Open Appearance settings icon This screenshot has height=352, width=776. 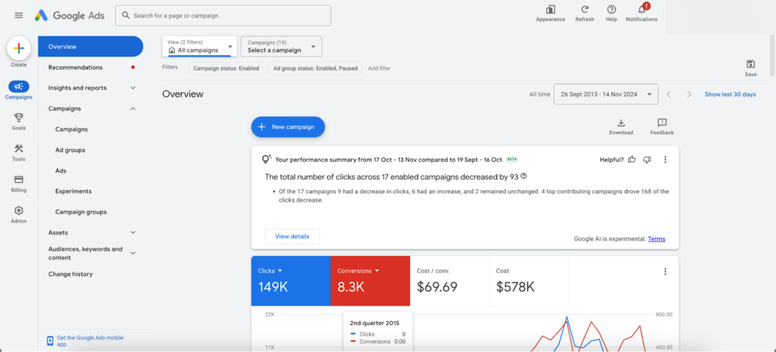tap(550, 10)
